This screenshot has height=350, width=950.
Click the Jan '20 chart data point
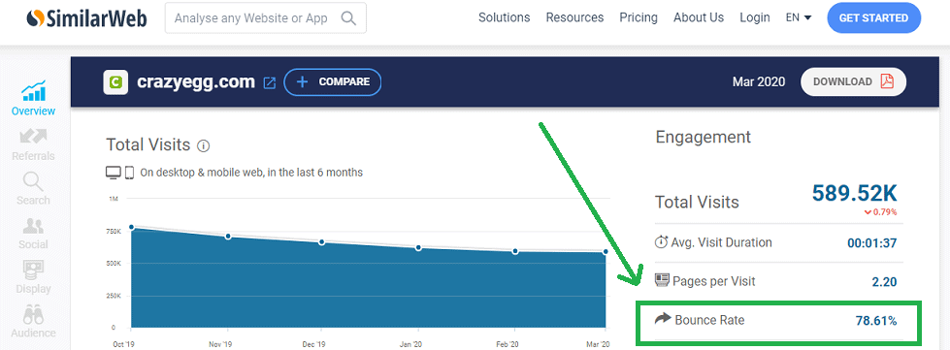(x=418, y=247)
